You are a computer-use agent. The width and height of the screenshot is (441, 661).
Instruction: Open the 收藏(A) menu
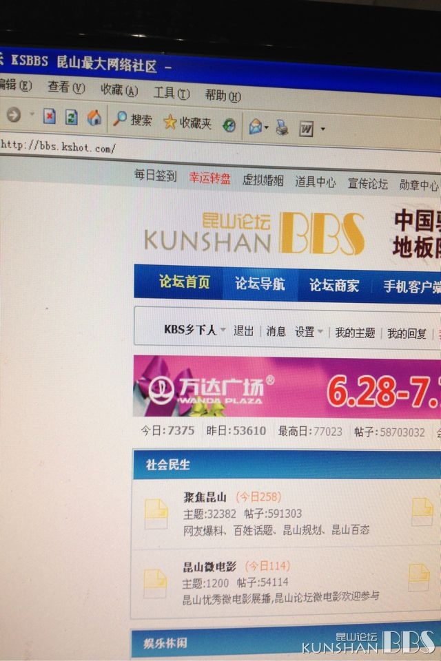click(119, 90)
